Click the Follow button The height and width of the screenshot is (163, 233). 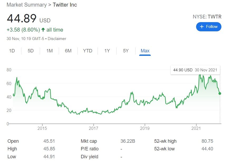[208, 27]
